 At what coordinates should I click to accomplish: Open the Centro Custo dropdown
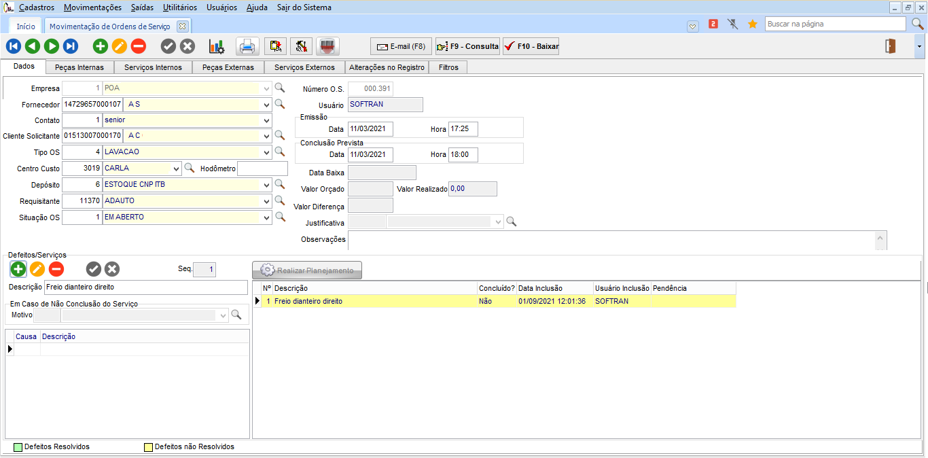(176, 168)
